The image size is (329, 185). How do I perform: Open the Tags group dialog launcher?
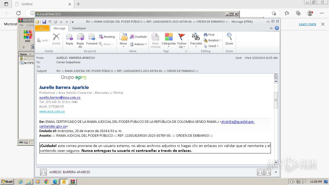tap(186, 51)
